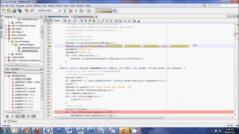This screenshot has width=239, height=134.
Task: Switch to the UserInterface.java editor tab
Action: [86, 16]
